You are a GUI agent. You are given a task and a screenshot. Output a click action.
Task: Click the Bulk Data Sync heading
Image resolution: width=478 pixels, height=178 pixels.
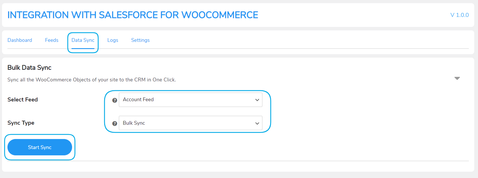pos(29,68)
